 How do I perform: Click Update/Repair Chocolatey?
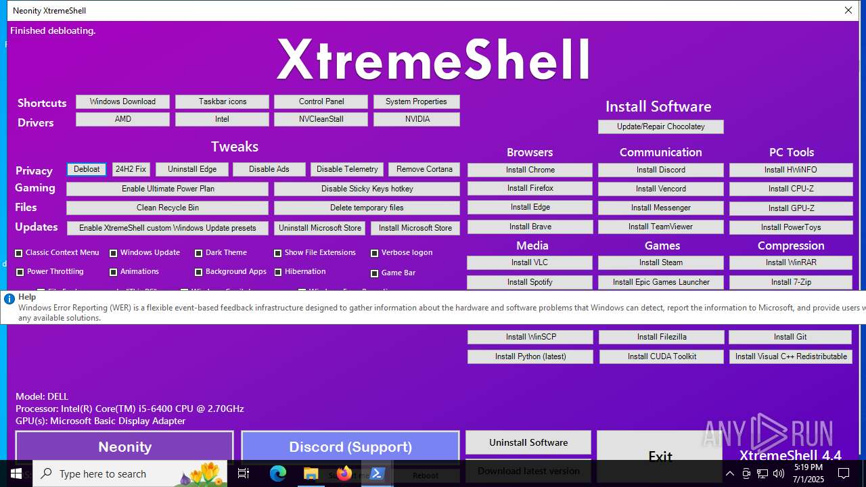click(661, 126)
